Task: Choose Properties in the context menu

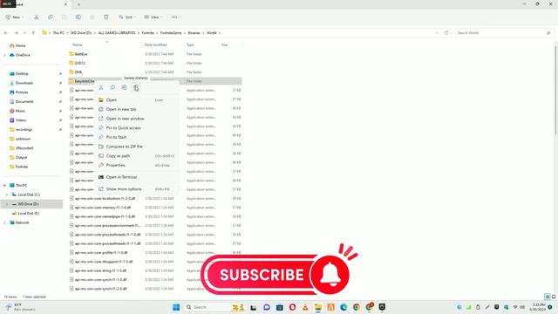Action: (x=137, y=165)
